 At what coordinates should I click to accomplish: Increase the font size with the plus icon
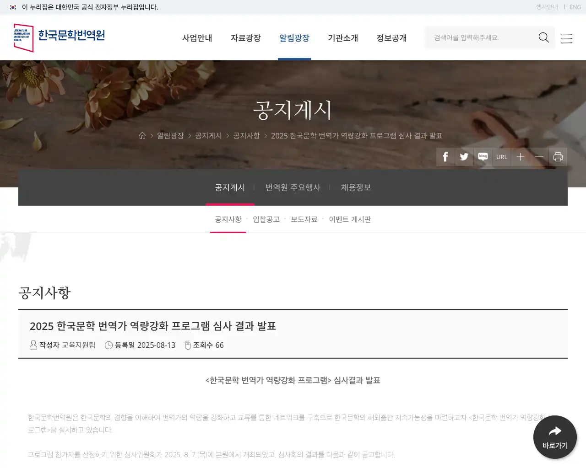(521, 157)
